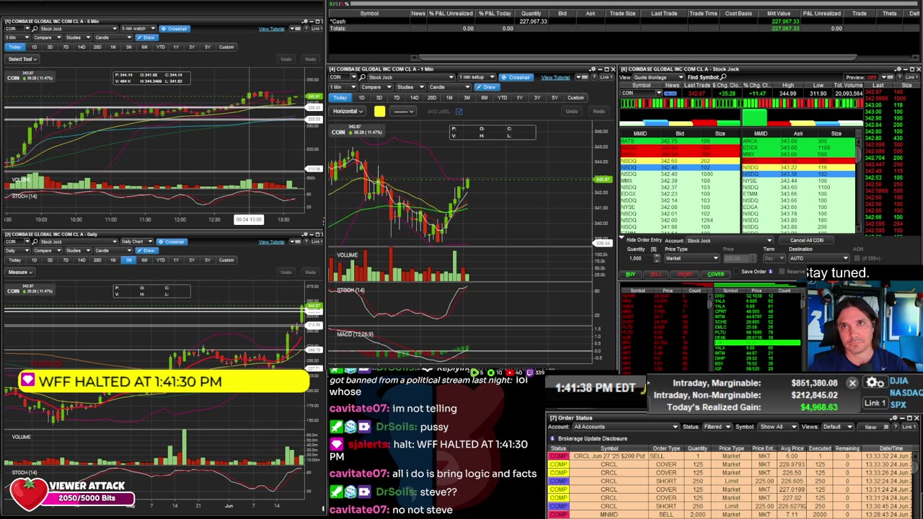923x519 pixels.
Task: Activate Draw mode in the 1 Min chart
Action: (x=487, y=87)
